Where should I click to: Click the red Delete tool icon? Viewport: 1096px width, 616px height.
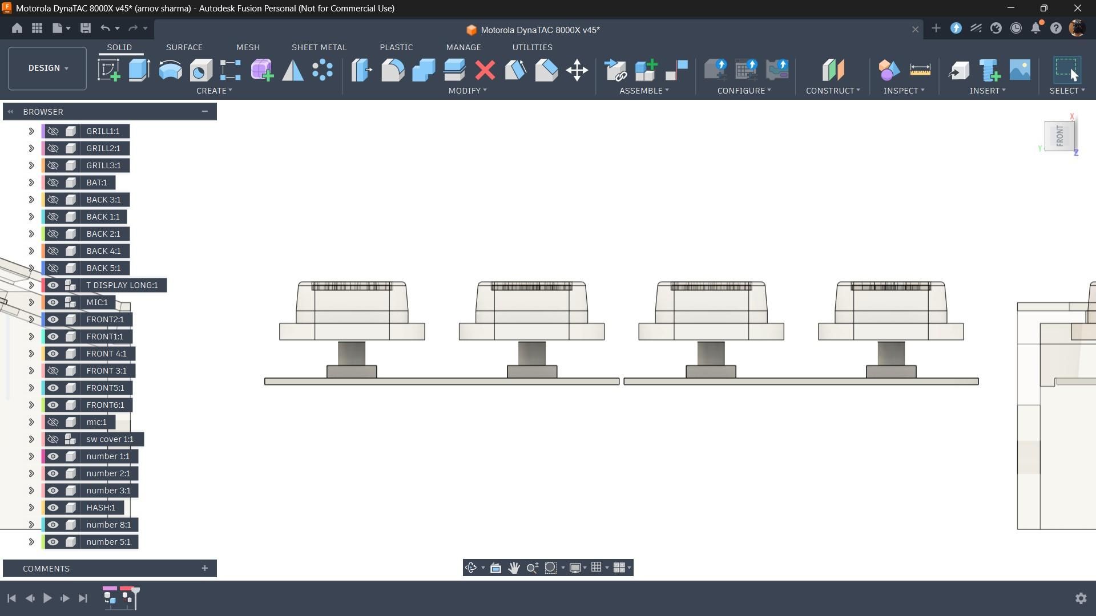pos(485,70)
